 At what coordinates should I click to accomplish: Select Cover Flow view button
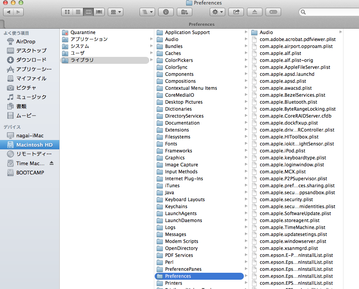coord(100,12)
